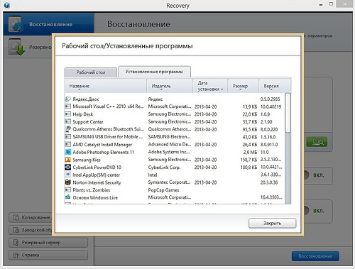The width and height of the screenshot is (355, 269).
Task: Maximize the Recovery window
Action: pos(331,4)
